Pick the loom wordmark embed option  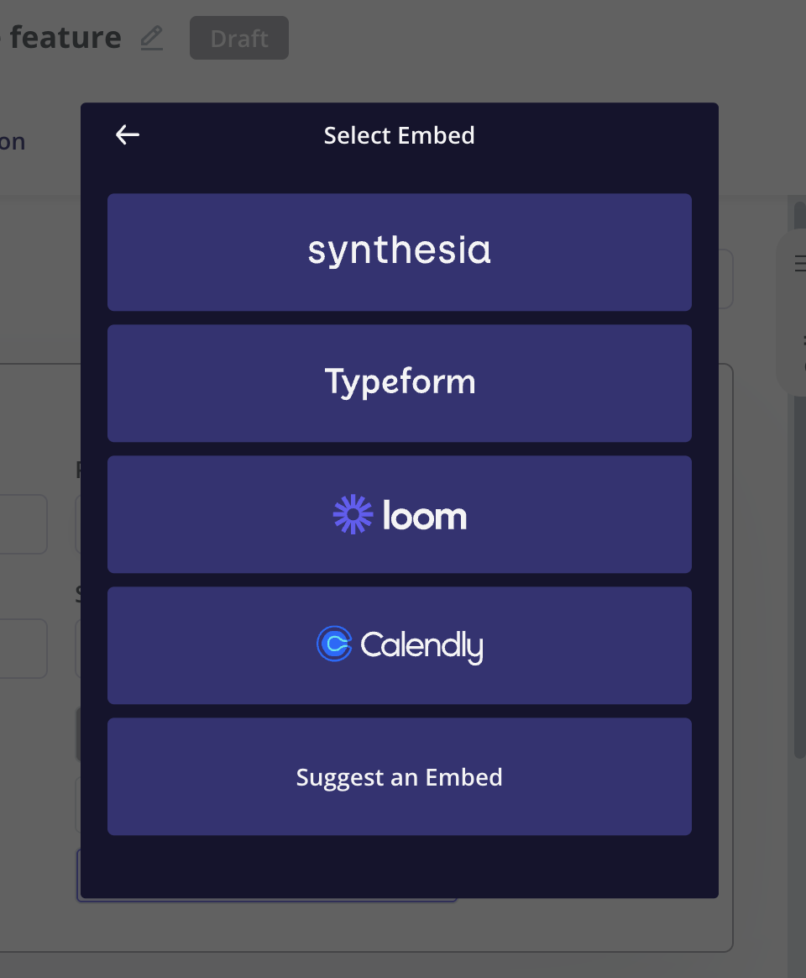pyautogui.click(x=400, y=514)
